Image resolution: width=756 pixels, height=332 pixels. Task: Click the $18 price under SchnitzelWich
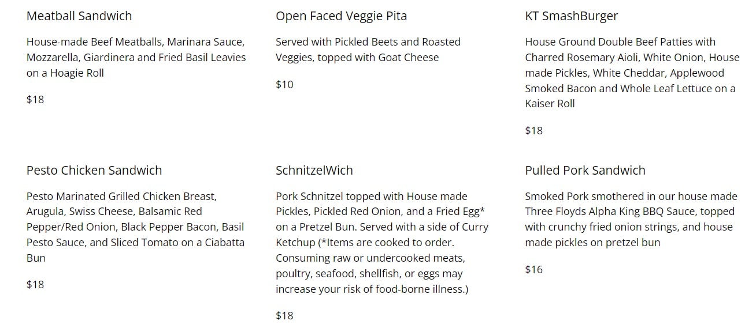tap(284, 316)
